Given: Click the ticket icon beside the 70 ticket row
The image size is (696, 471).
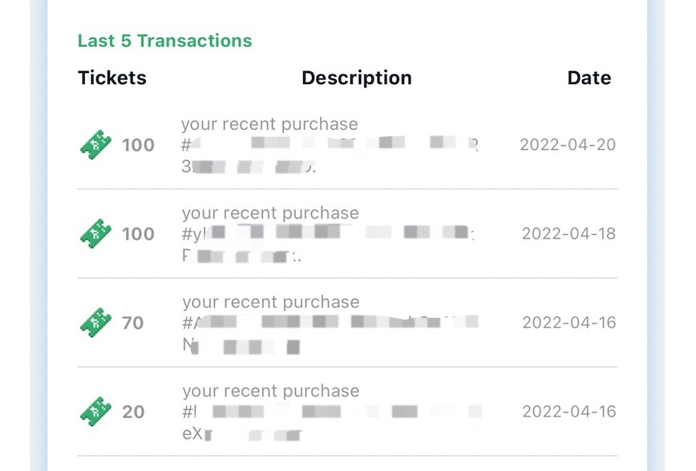Looking at the screenshot, I should (96, 323).
